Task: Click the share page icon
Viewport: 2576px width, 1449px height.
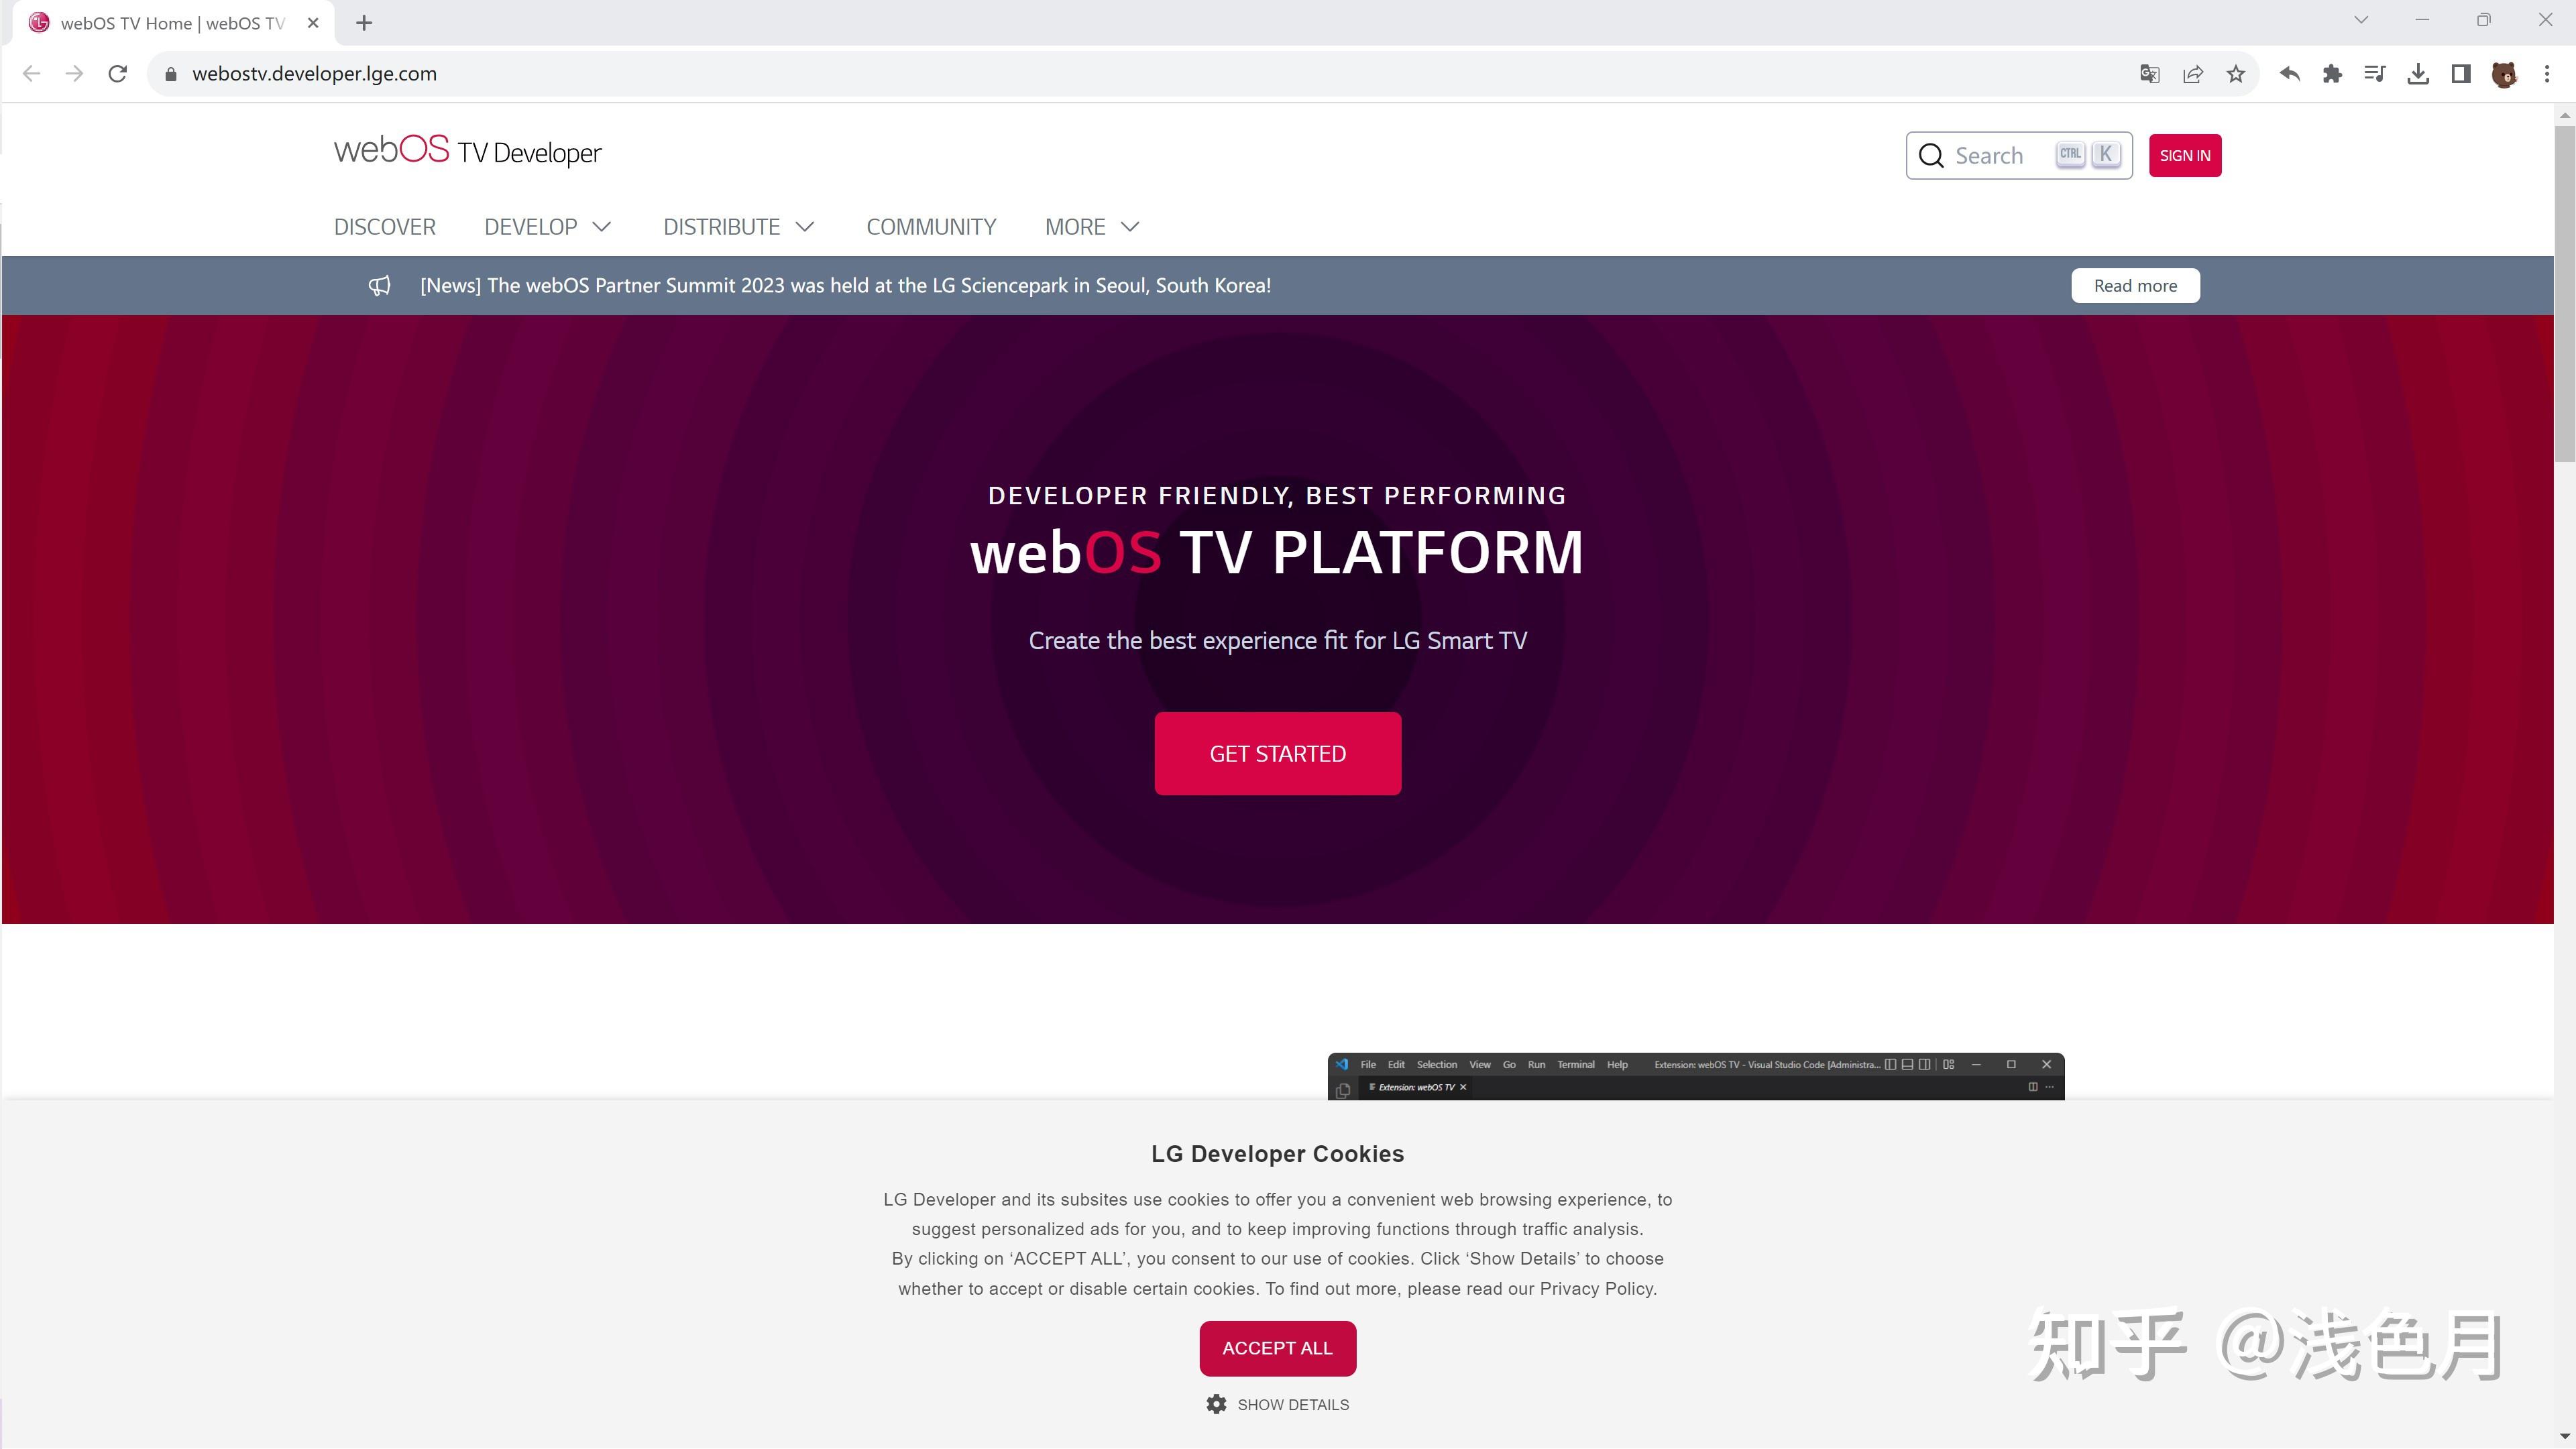Action: click(2193, 74)
